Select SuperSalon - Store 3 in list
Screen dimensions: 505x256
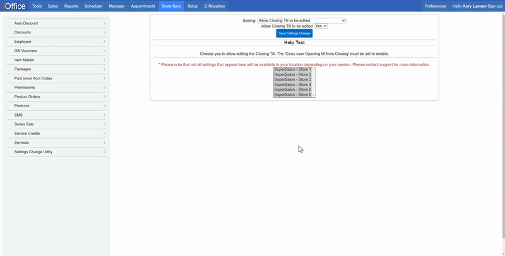coord(293,79)
